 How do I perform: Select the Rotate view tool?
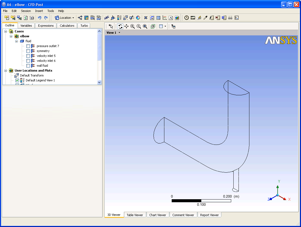pyautogui.click(x=120, y=26)
